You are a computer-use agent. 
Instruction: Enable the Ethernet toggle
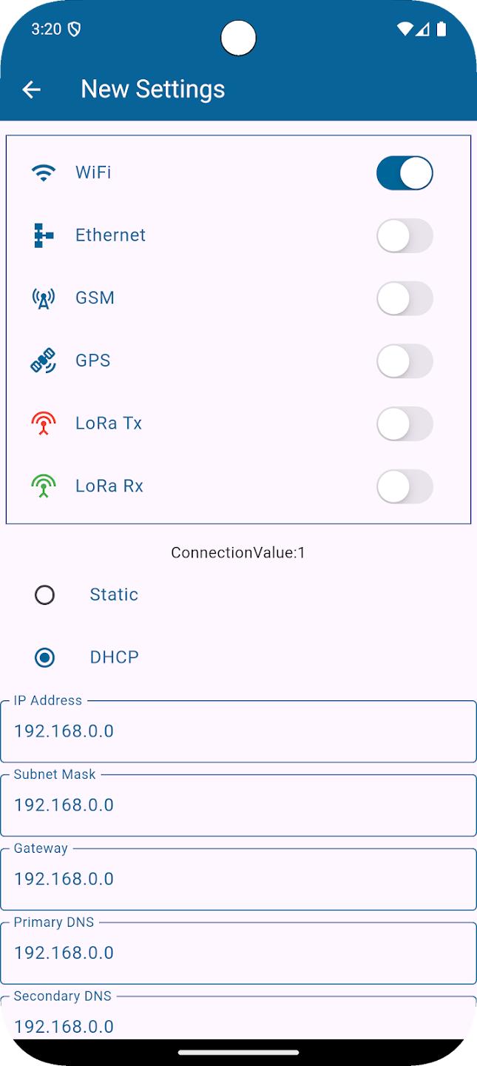pyautogui.click(x=405, y=235)
